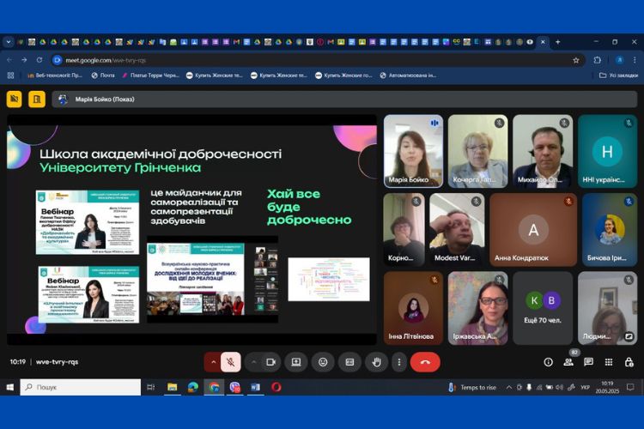Open Microsoft Edge from taskbar
This screenshot has height=429, width=644.
pyautogui.click(x=193, y=387)
